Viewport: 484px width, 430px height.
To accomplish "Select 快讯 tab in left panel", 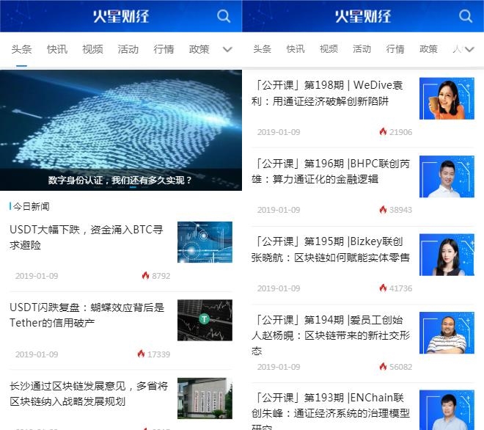I will point(57,49).
